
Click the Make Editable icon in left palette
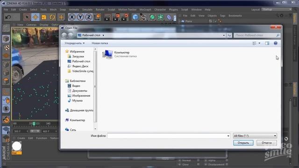[x=6, y=28]
